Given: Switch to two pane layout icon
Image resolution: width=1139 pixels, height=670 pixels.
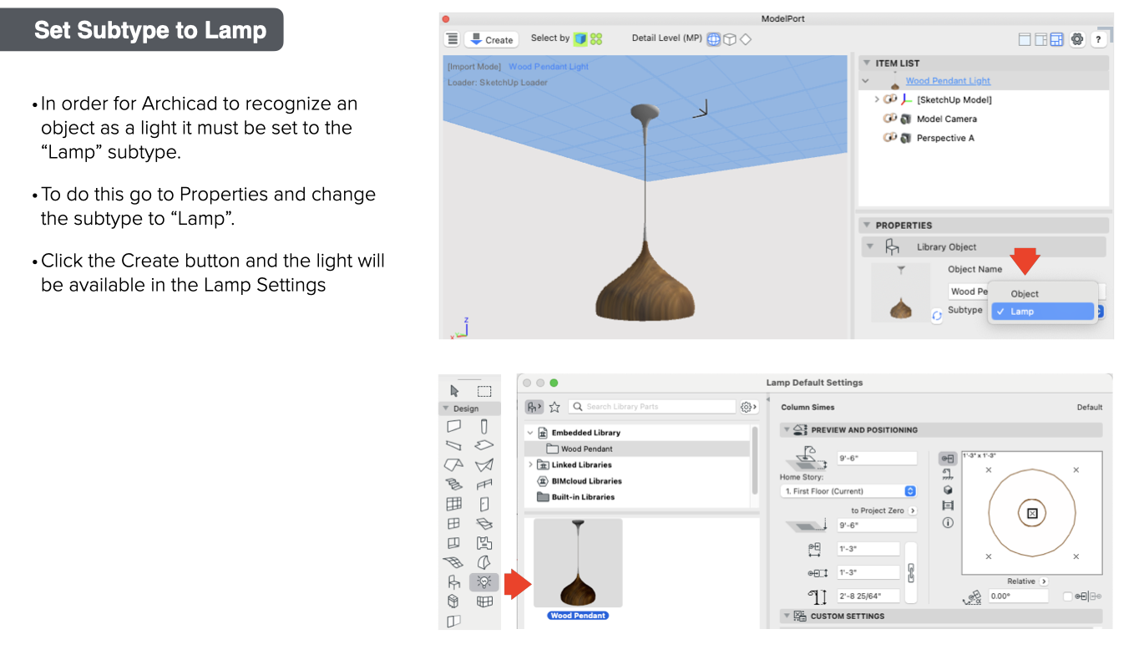Looking at the screenshot, I should pyautogui.click(x=1041, y=39).
